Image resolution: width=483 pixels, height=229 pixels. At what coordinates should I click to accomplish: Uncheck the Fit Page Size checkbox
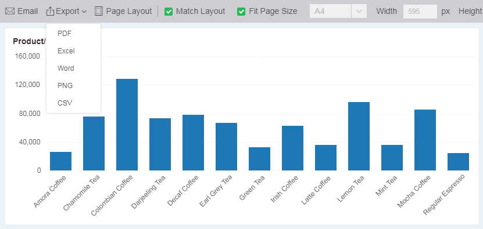pos(241,12)
